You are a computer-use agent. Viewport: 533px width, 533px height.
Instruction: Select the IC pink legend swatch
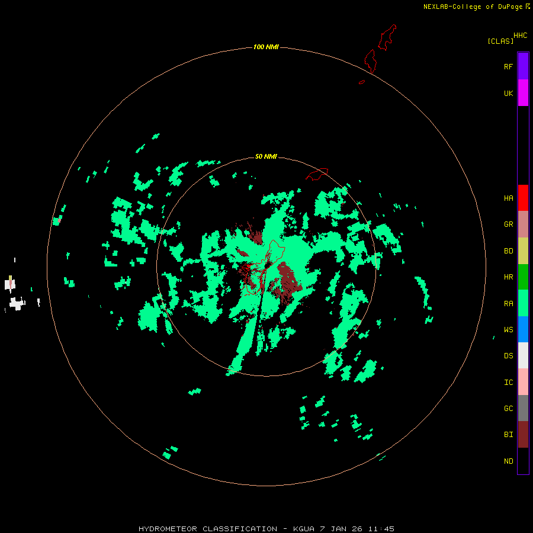pyautogui.click(x=523, y=382)
